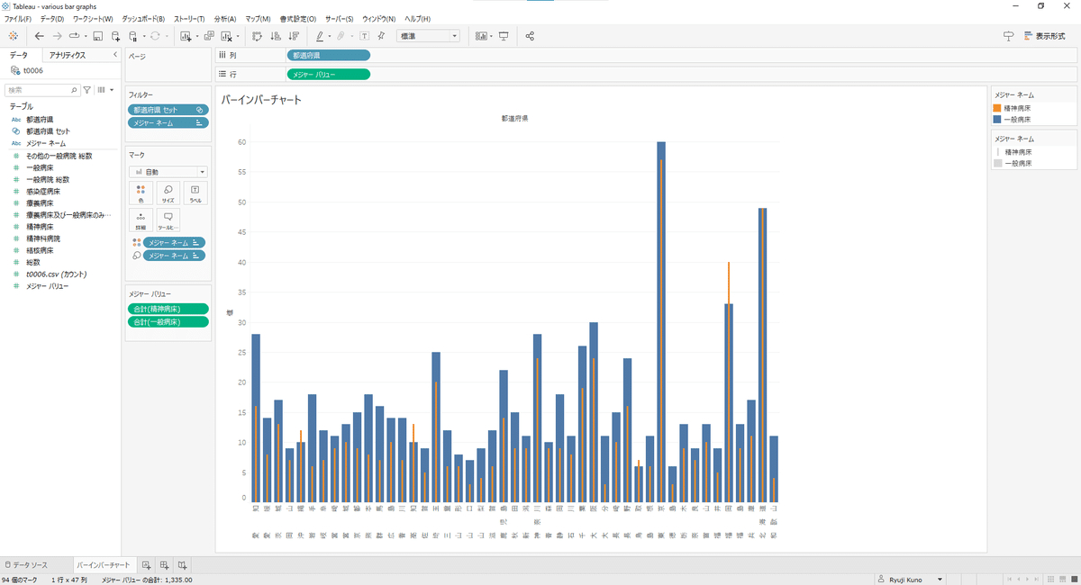Click the presentation mode icon
The height and width of the screenshot is (585, 1081).
pyautogui.click(x=504, y=36)
